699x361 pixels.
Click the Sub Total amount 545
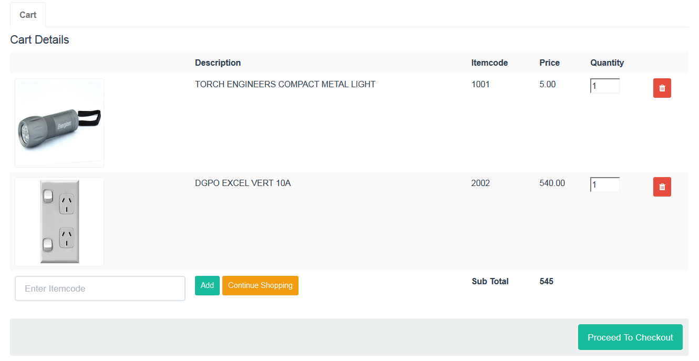click(546, 281)
